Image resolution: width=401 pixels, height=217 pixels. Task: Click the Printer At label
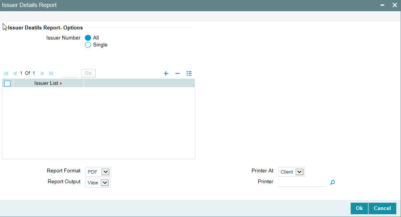pyautogui.click(x=262, y=170)
